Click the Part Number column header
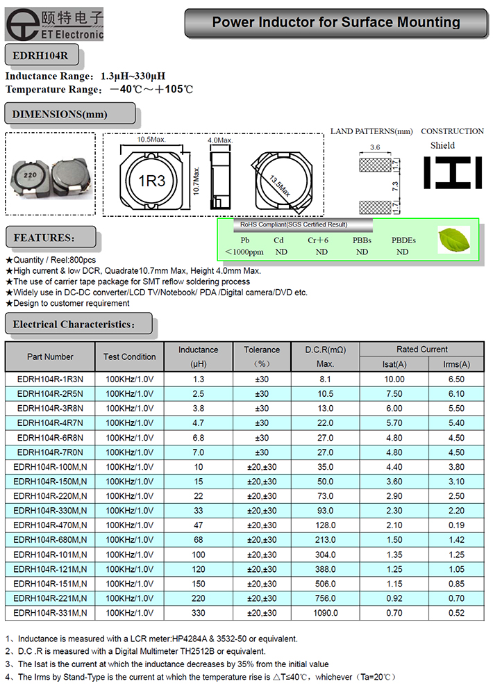Screen dimensions: 493x697 50,356
